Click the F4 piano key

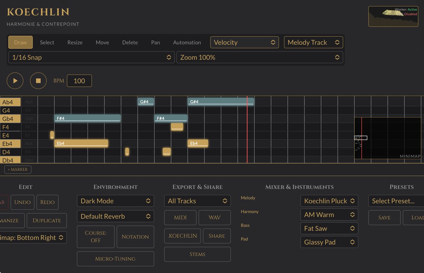[11, 127]
